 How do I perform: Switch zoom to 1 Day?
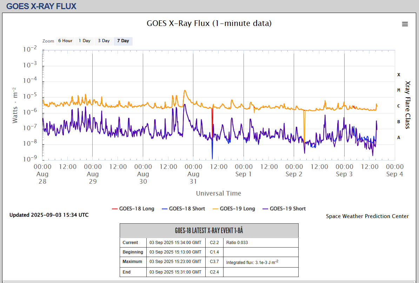(84, 41)
